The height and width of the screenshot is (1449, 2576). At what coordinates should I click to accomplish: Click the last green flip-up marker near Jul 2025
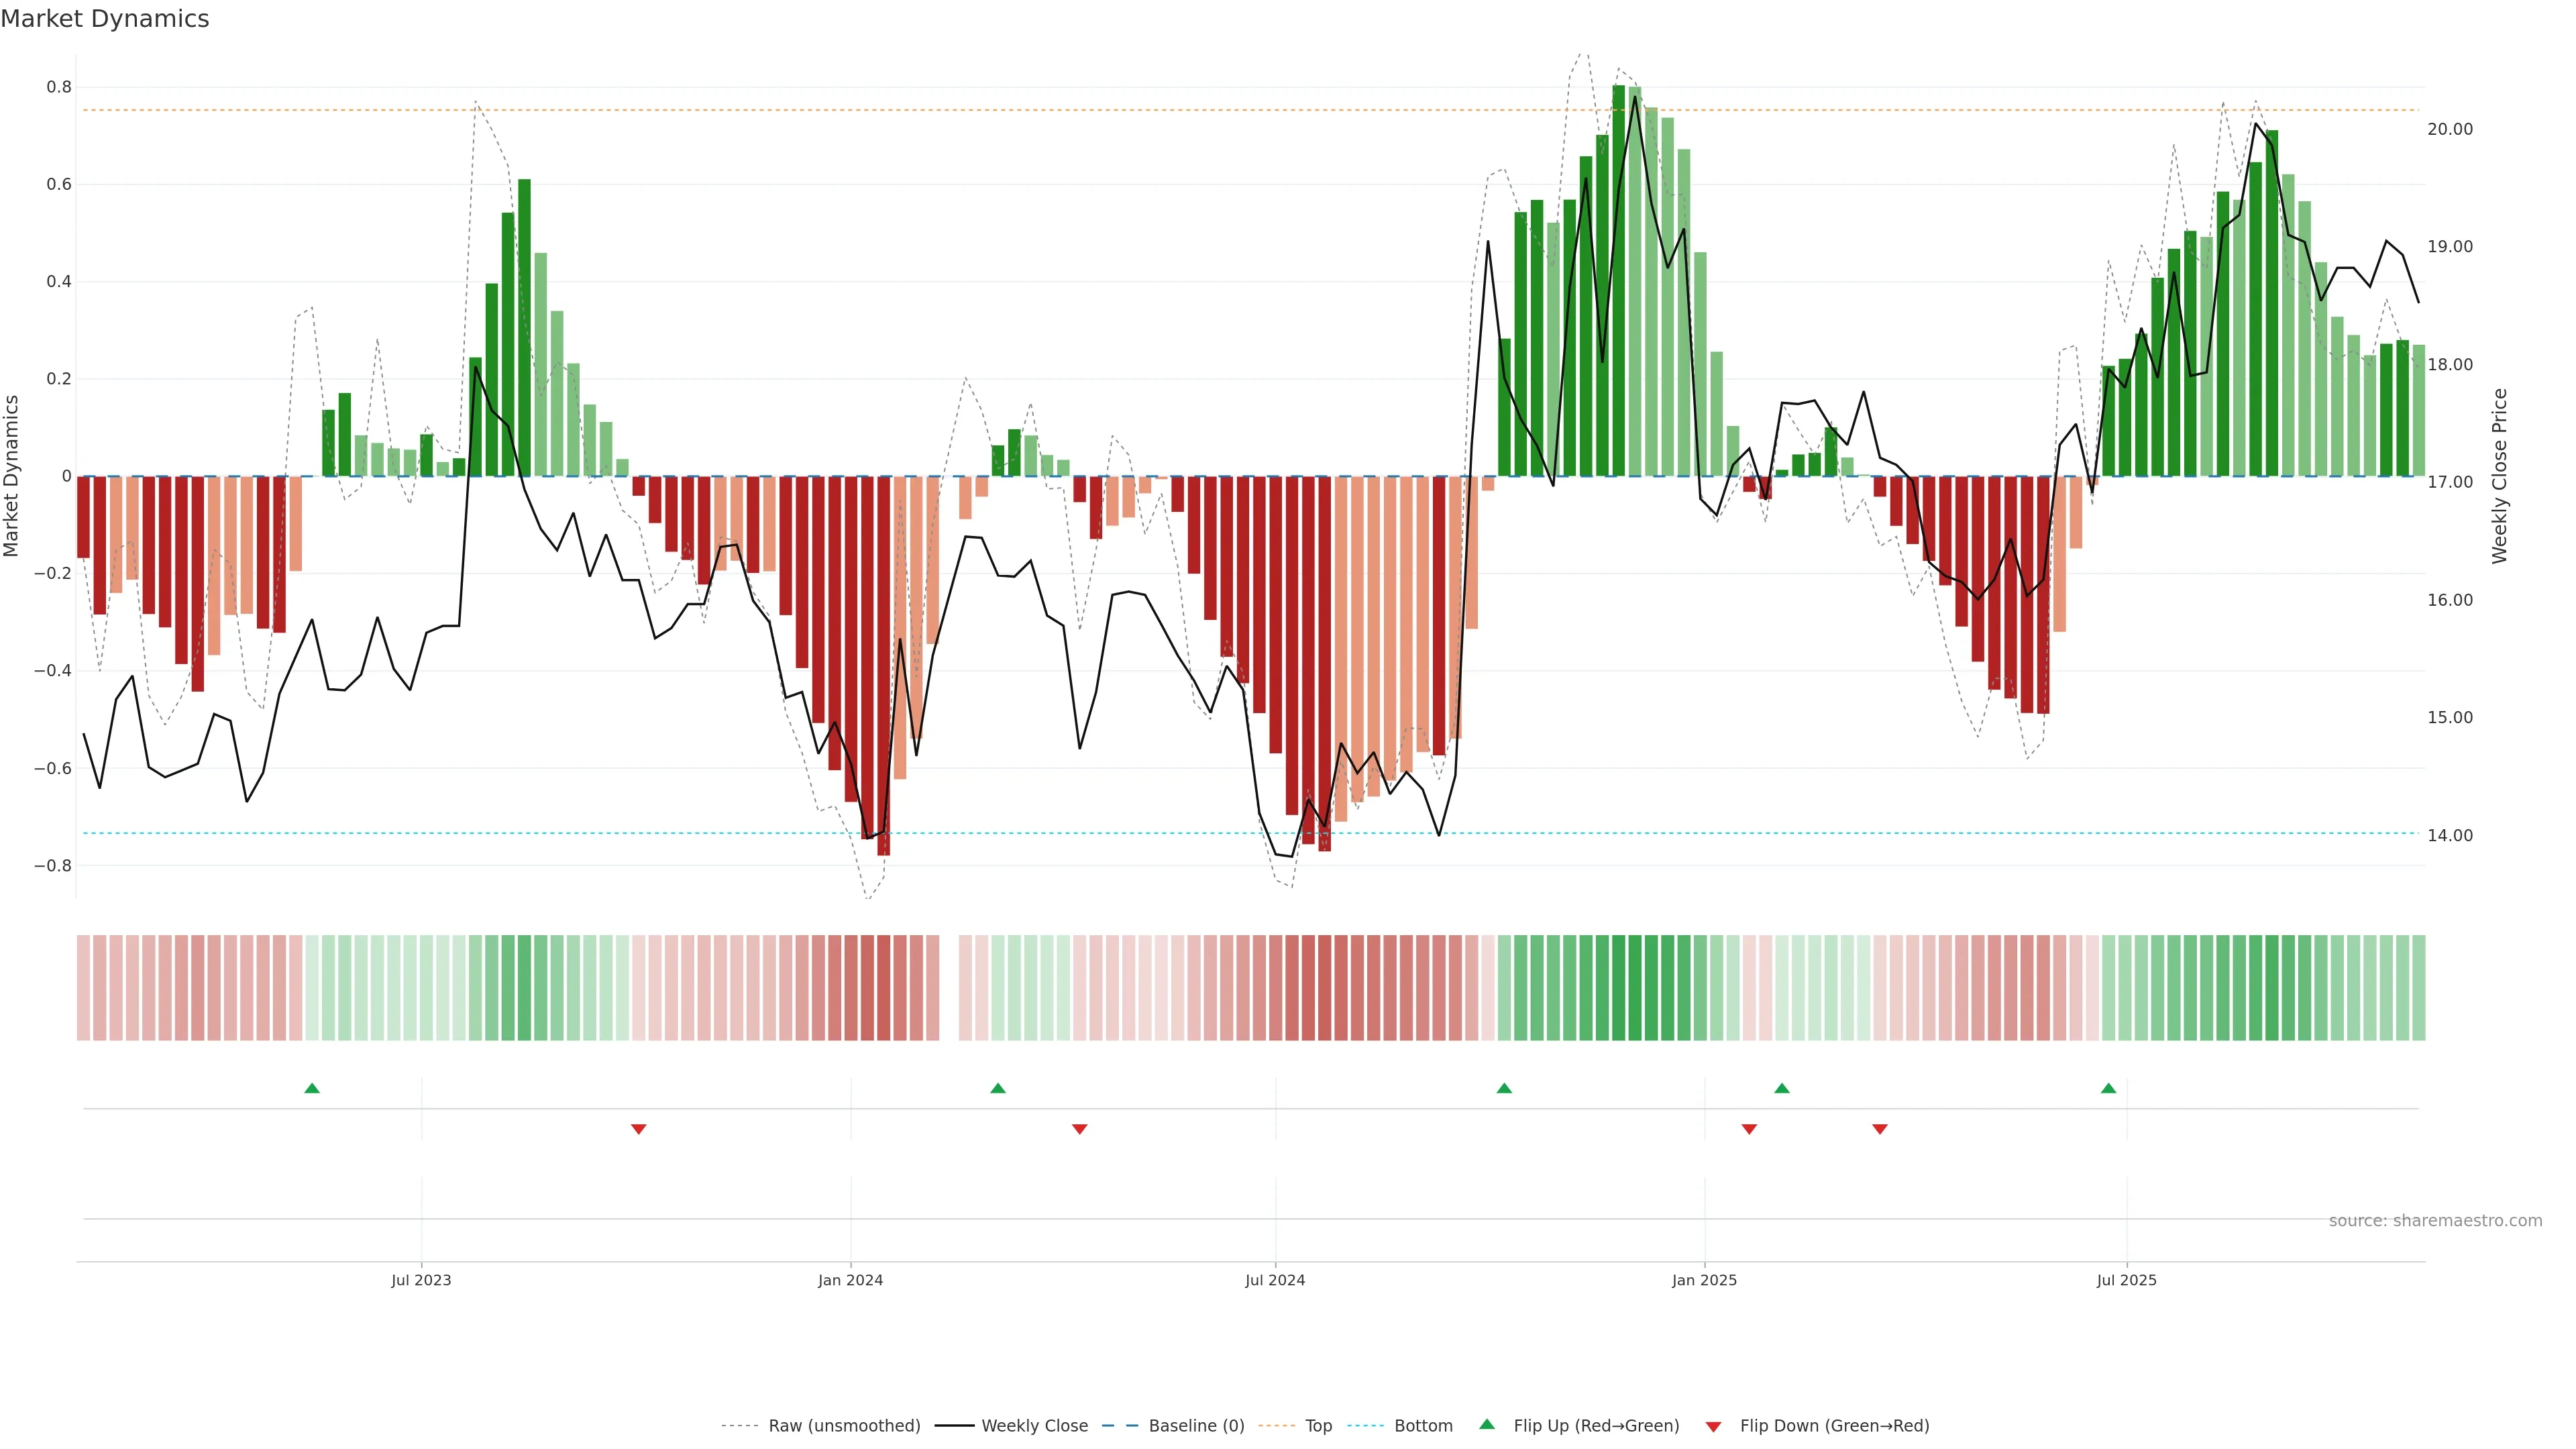pyautogui.click(x=2108, y=1088)
